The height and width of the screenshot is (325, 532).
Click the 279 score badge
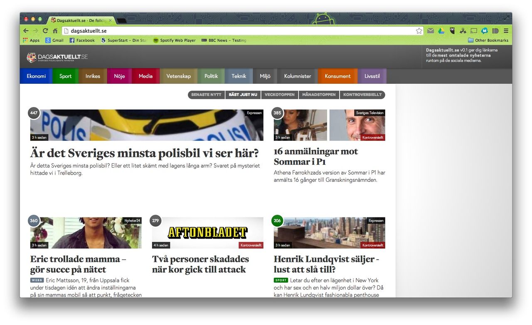tap(155, 221)
